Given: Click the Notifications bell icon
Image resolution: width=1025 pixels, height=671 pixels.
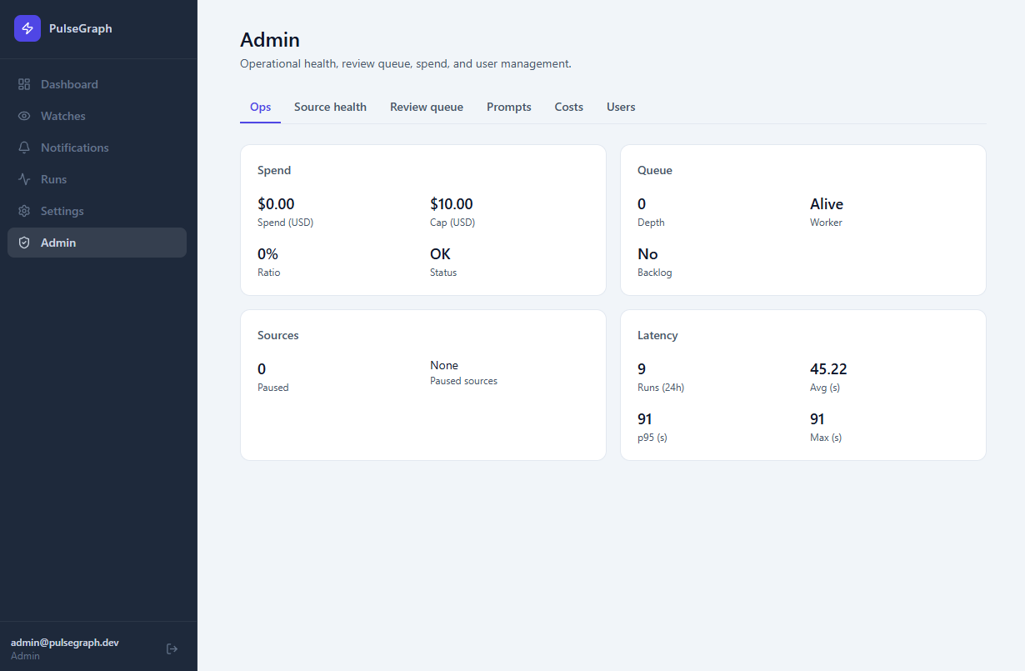Looking at the screenshot, I should [24, 148].
